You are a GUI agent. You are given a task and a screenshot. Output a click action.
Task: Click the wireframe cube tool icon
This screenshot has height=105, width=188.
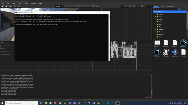pos(88,6)
